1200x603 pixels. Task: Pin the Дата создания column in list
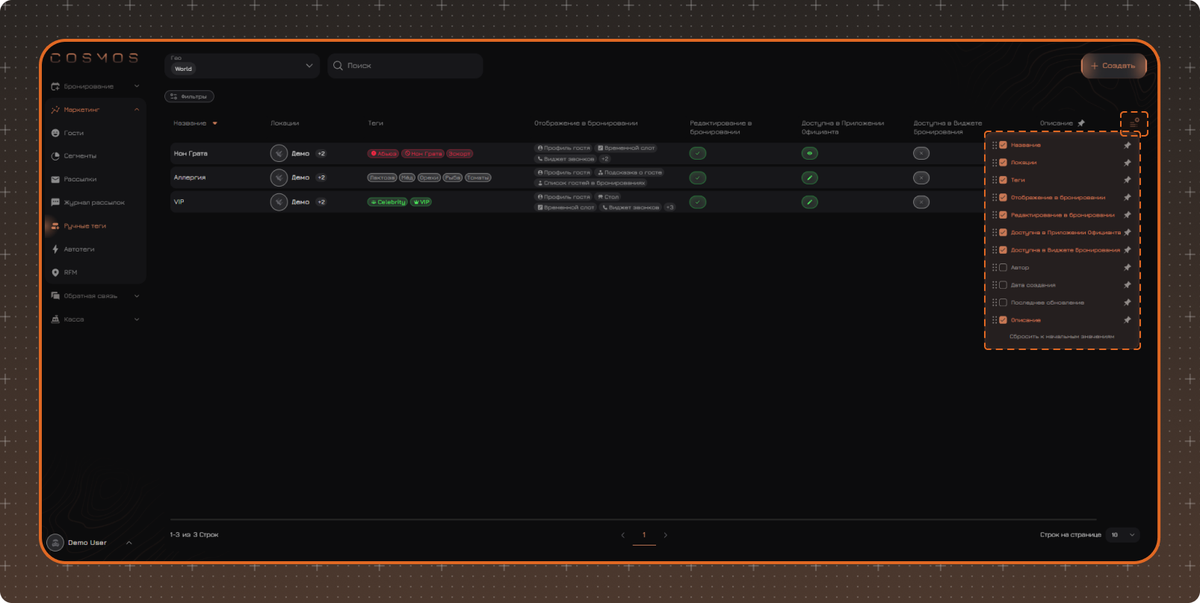pos(1128,285)
